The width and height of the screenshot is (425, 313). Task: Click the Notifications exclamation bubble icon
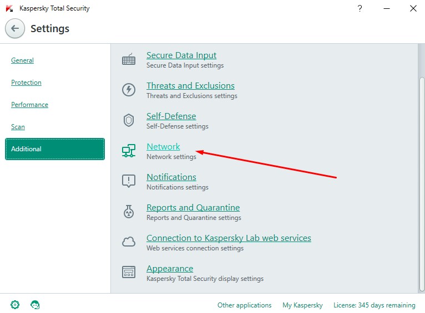pyautogui.click(x=129, y=181)
